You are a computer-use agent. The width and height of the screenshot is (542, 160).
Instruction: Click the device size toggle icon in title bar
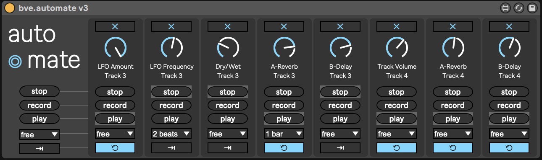click(505, 8)
